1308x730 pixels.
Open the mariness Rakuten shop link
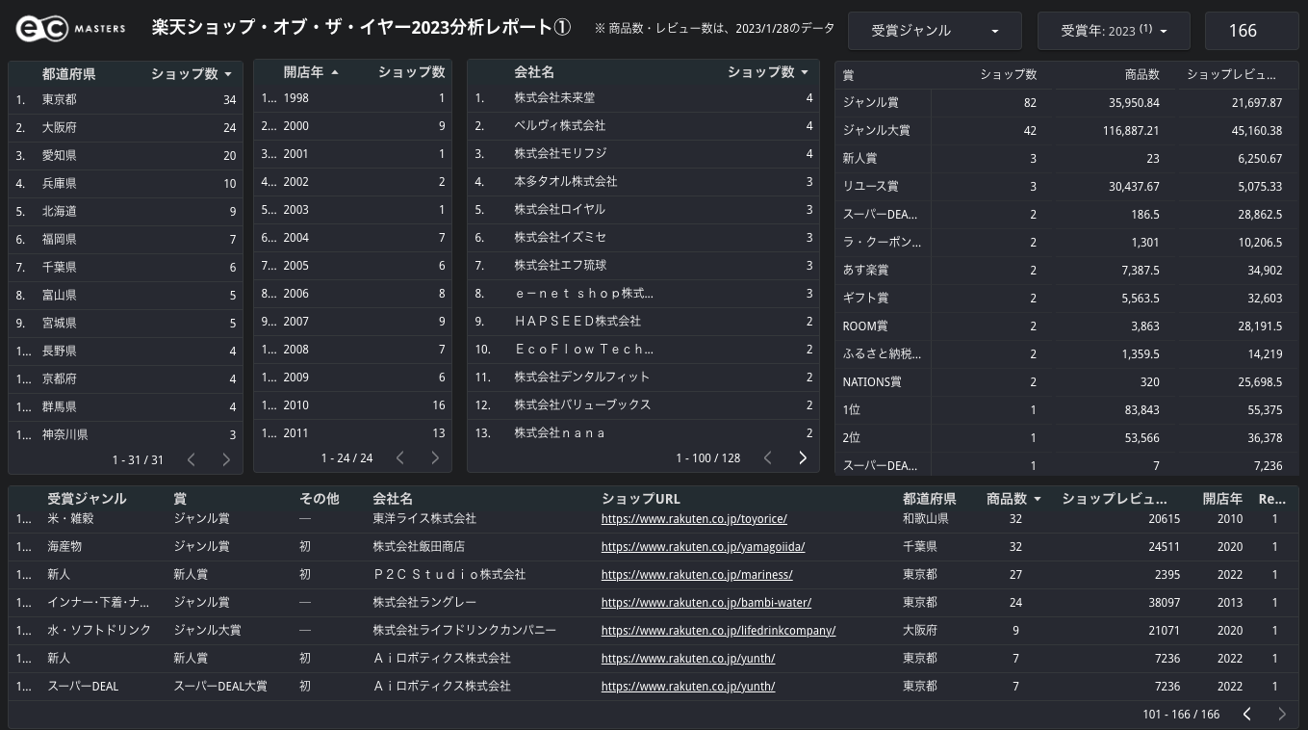(697, 575)
